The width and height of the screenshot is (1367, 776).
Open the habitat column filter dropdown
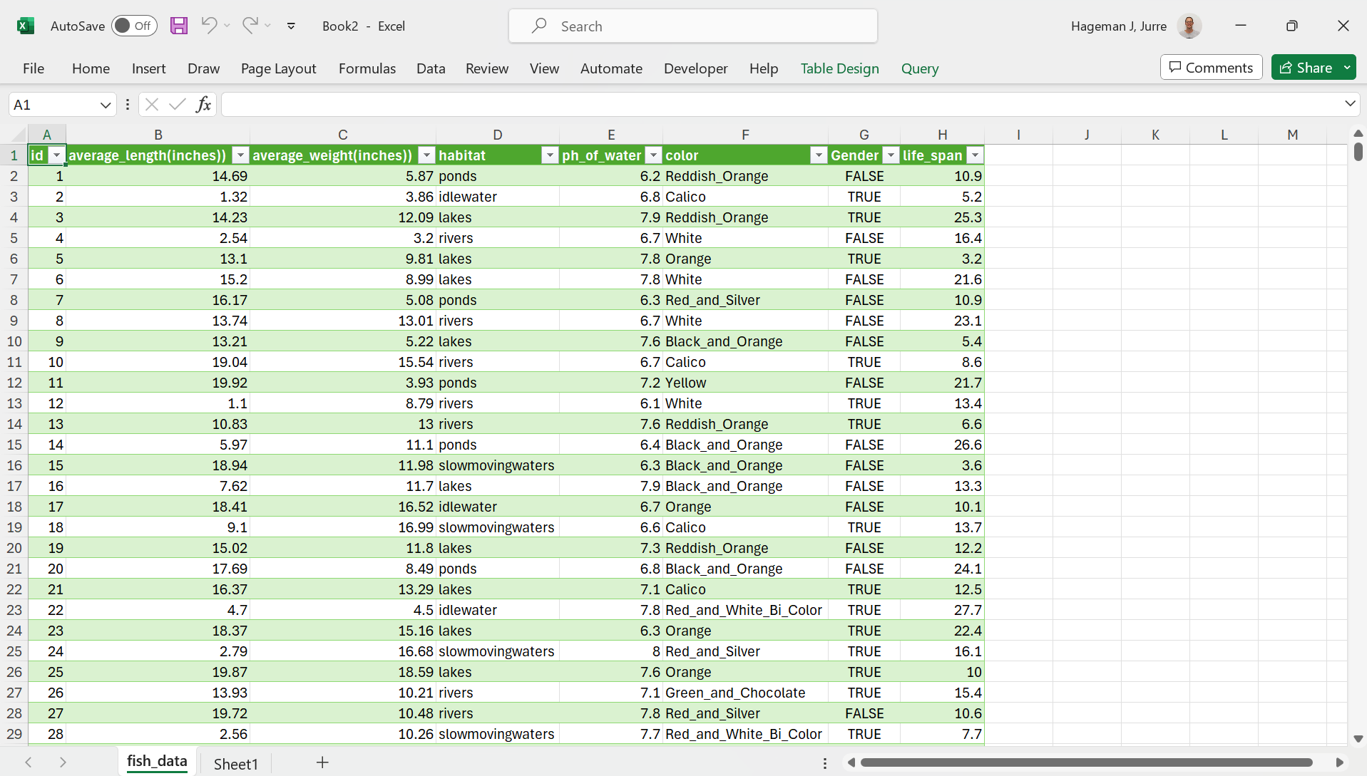[549, 155]
